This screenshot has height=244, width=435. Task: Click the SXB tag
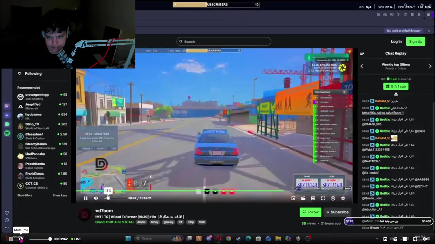coord(202,222)
